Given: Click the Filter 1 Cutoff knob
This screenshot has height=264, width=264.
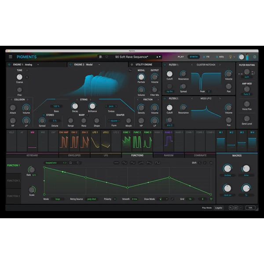Looking at the screenshot, I should 169,74.
